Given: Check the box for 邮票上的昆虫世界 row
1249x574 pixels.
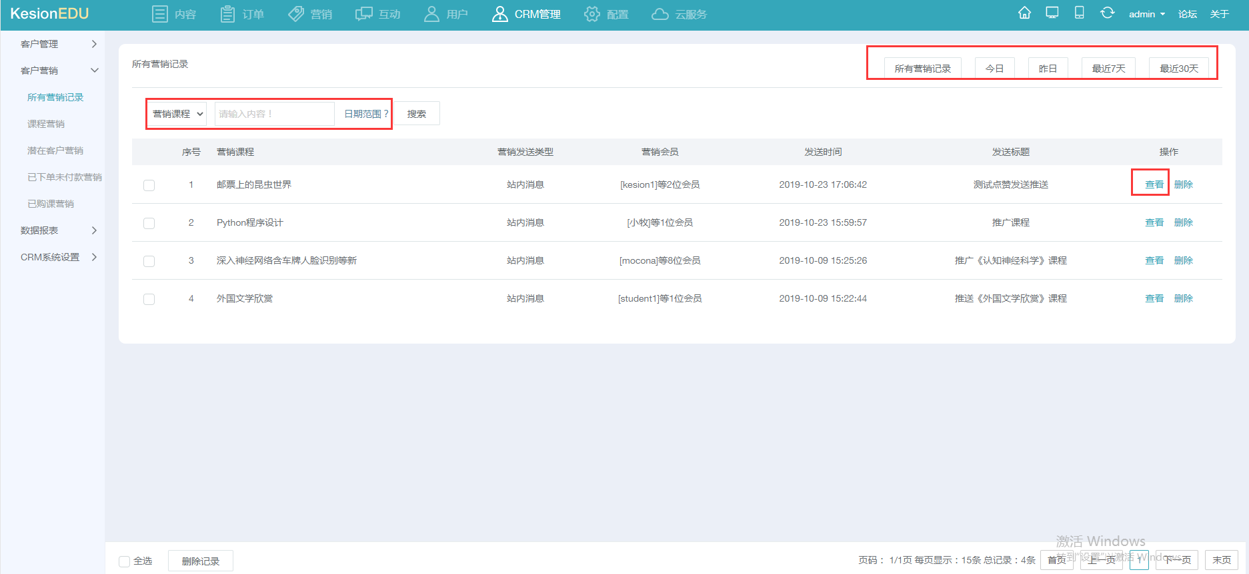Looking at the screenshot, I should [149, 185].
